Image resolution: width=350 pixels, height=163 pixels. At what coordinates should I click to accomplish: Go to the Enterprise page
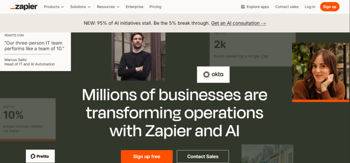pyautogui.click(x=135, y=7)
